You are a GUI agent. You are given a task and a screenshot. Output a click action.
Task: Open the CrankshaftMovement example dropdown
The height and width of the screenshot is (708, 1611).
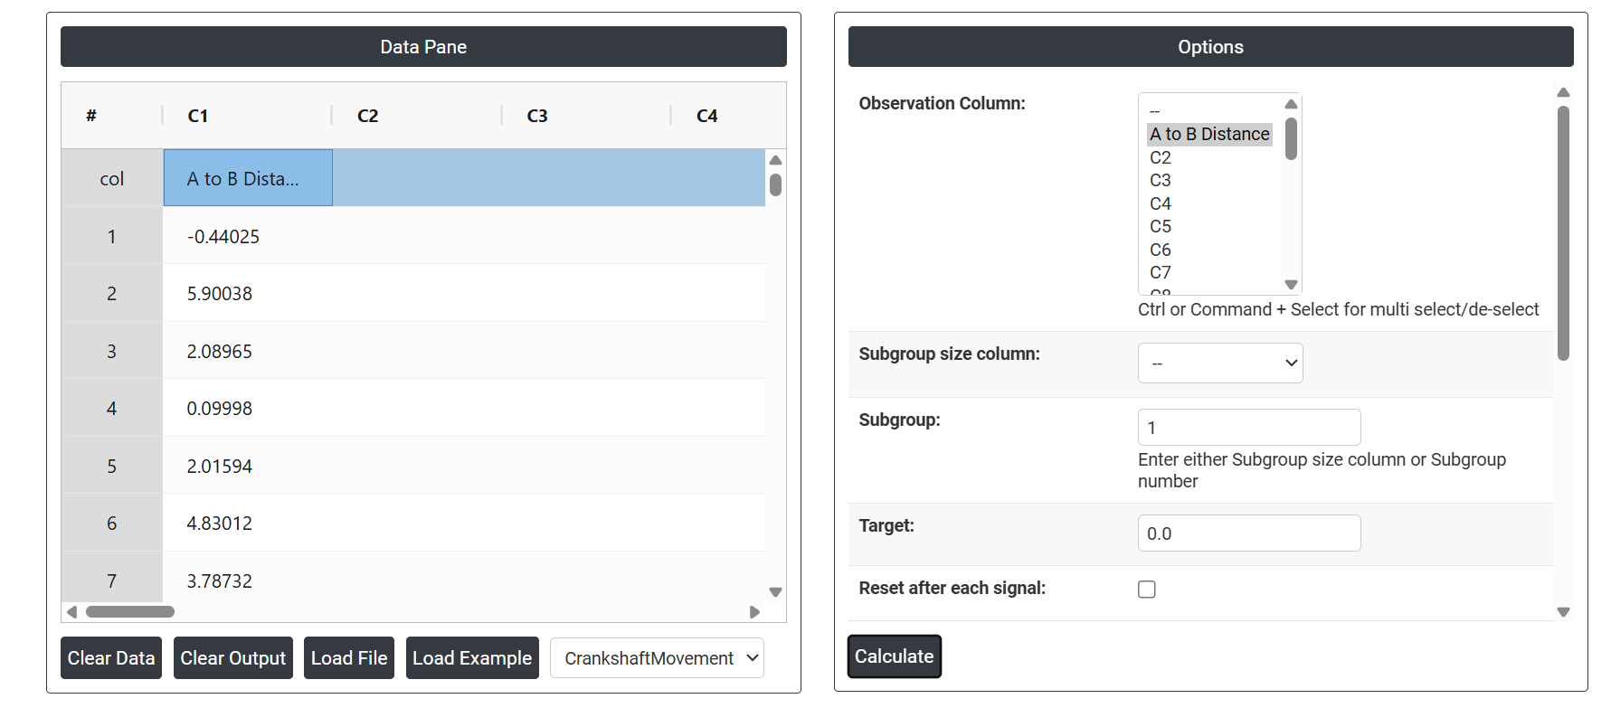click(x=657, y=658)
